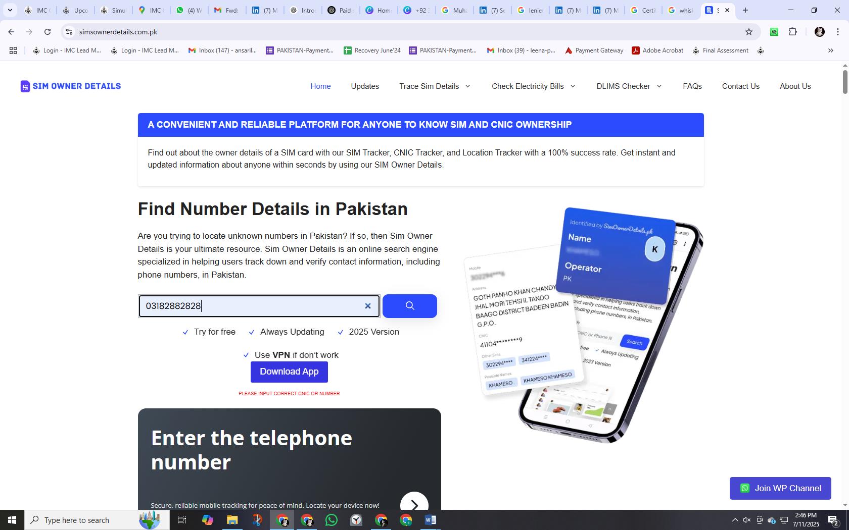Image resolution: width=849 pixels, height=530 pixels.
Task: Open the DLIMS Checker dropdown
Action: coord(629,86)
